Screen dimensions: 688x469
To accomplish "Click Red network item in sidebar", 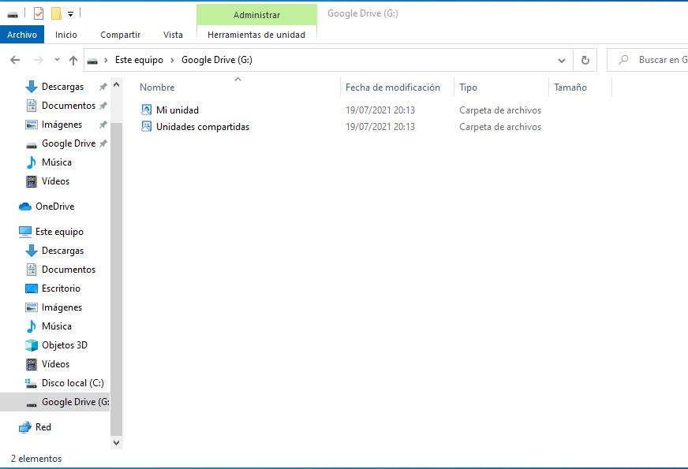I will (x=43, y=427).
